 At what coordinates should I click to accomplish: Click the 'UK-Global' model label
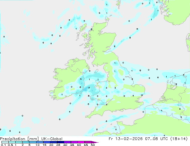point(52,139)
